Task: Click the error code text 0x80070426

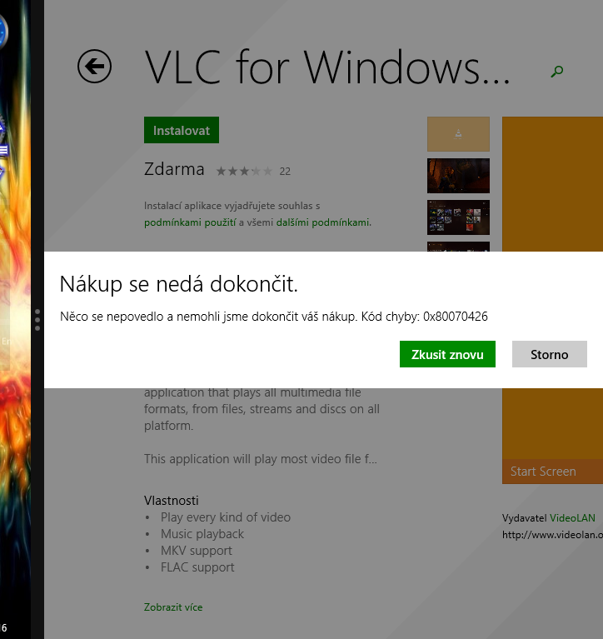Action: tap(455, 317)
